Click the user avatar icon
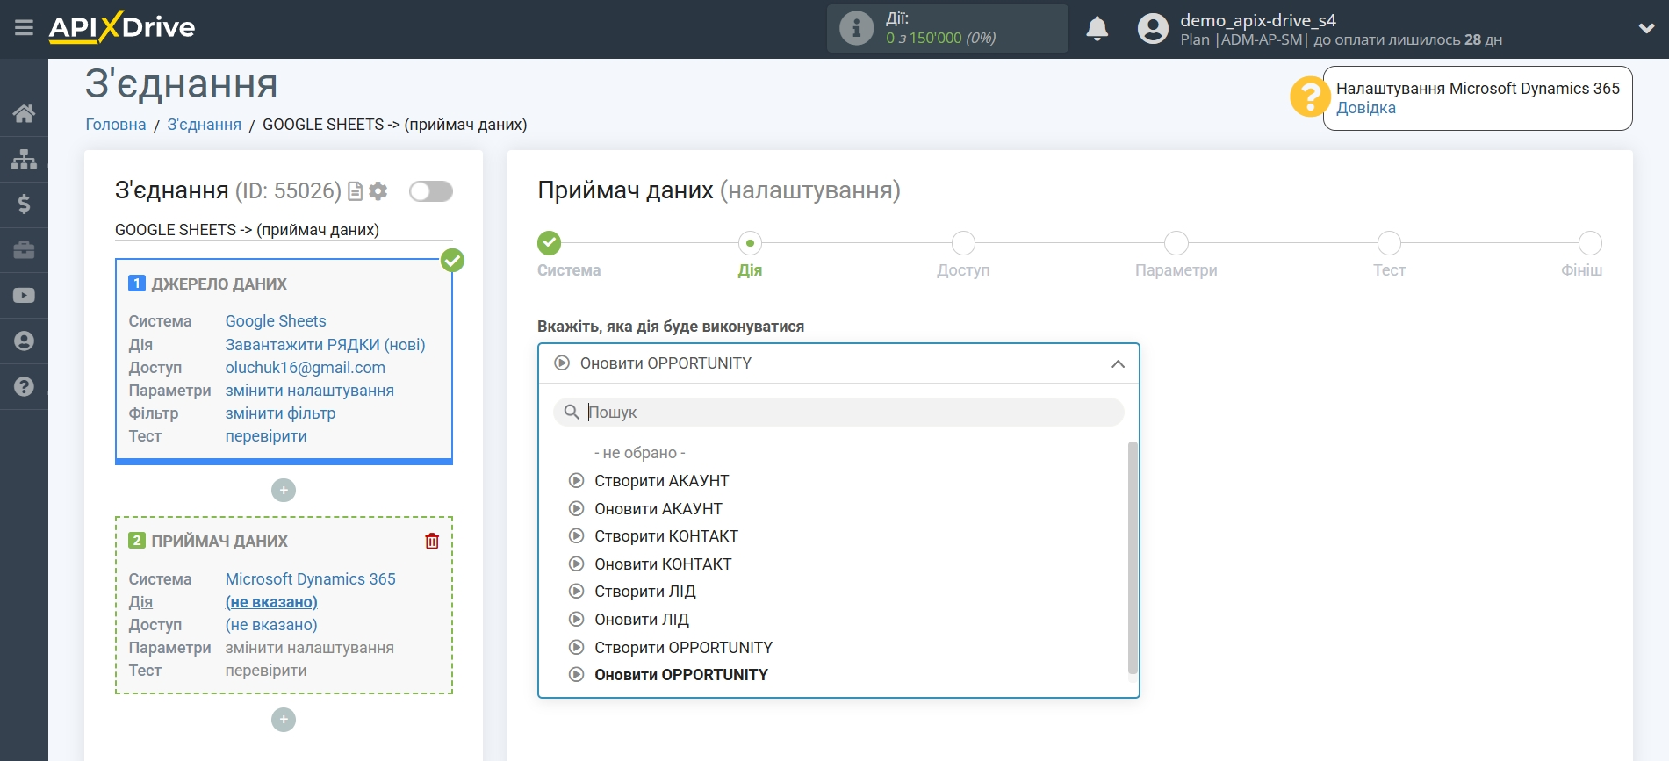The image size is (1669, 761). 1153,29
